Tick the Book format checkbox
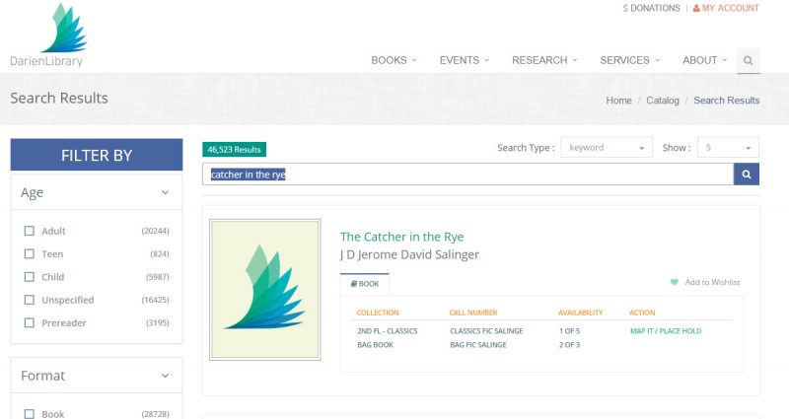The width and height of the screenshot is (789, 419). [x=30, y=414]
